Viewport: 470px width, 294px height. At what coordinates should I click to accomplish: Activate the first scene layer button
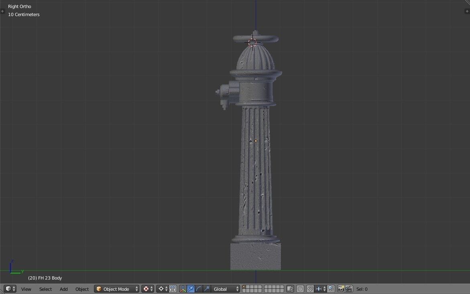pos(244,287)
